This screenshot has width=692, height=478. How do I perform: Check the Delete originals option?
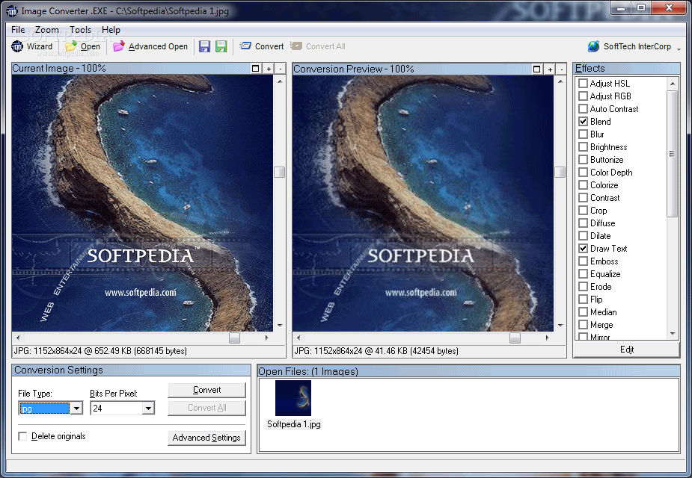[x=22, y=436]
